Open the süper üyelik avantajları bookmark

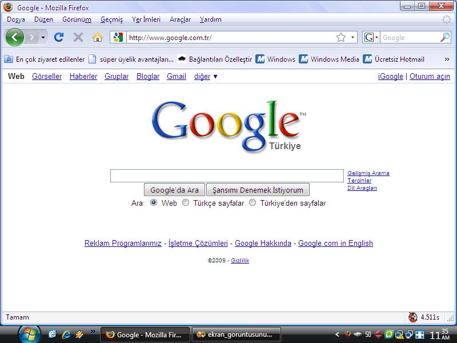pyautogui.click(x=131, y=59)
